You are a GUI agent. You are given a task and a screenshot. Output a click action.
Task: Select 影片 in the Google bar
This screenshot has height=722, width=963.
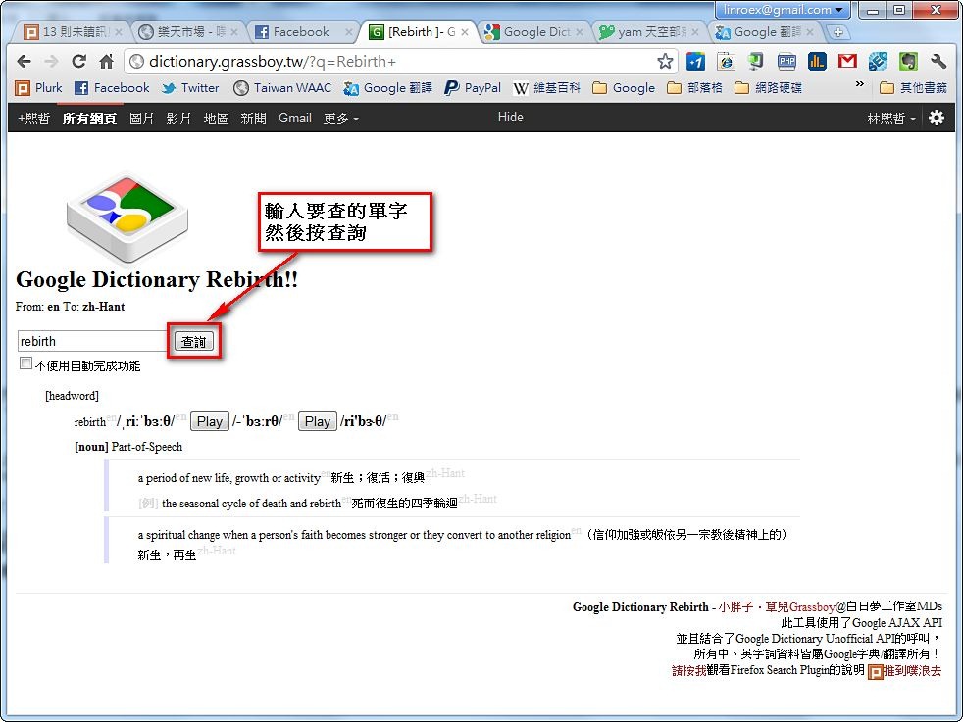point(178,119)
